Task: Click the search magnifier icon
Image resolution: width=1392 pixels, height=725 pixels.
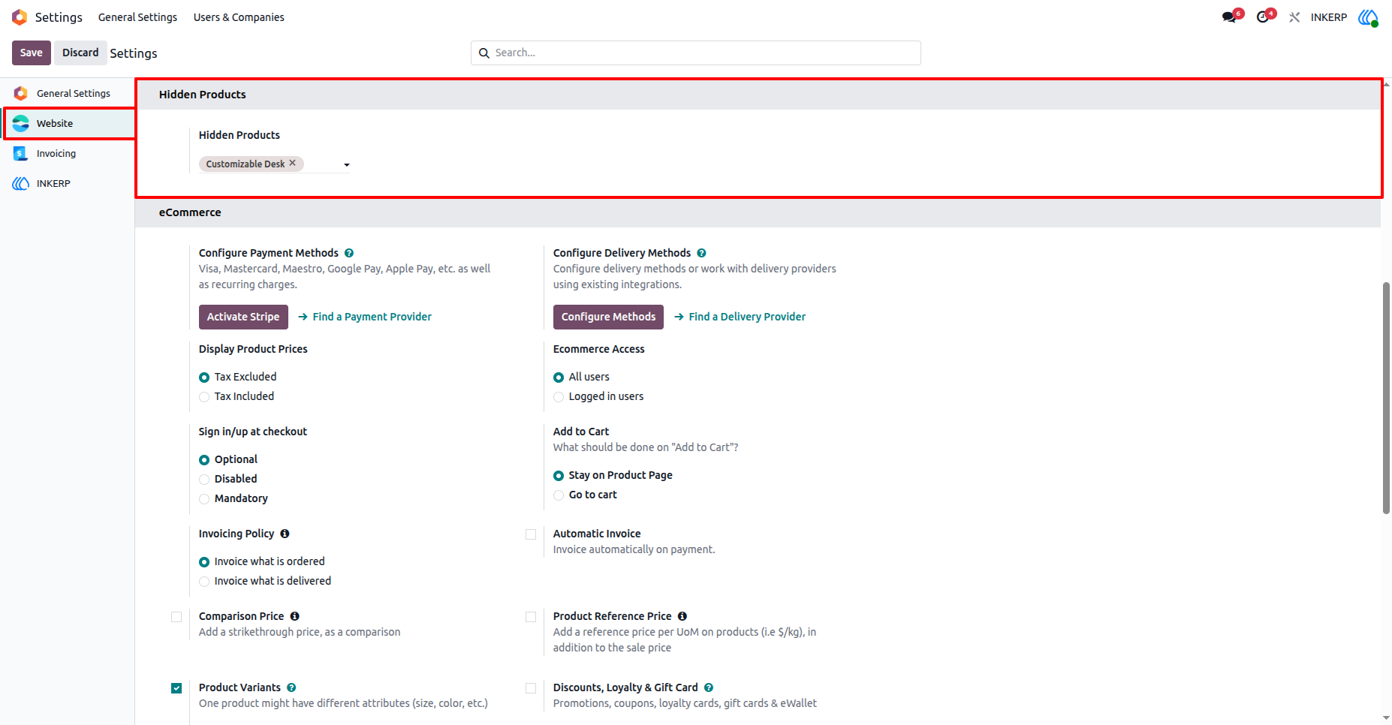Action: coord(484,53)
